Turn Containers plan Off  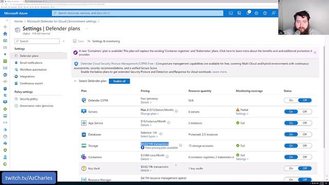click(305, 157)
